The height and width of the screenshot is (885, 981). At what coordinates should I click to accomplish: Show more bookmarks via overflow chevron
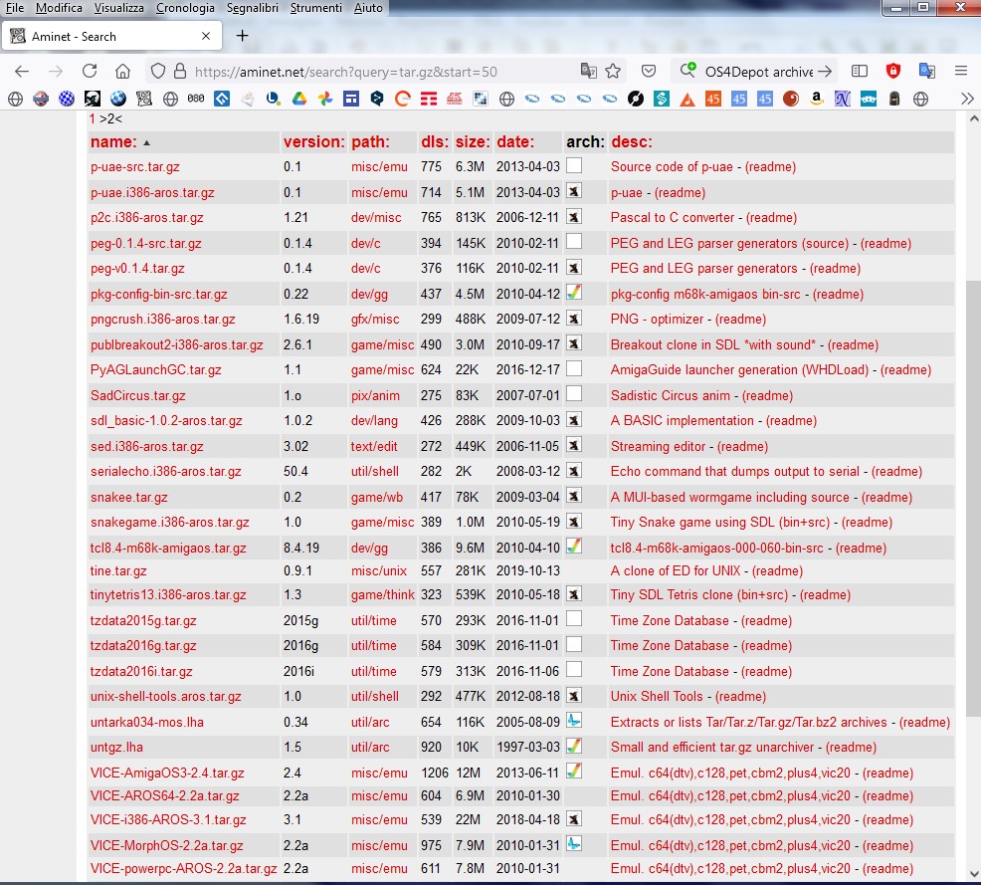coord(966,99)
